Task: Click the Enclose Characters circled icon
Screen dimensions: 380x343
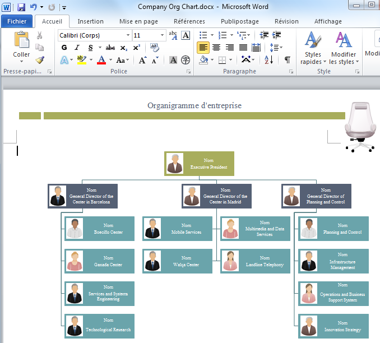Action: point(186,60)
